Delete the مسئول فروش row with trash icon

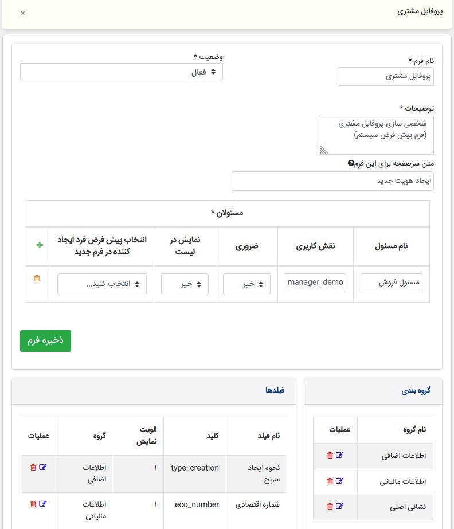[37, 278]
